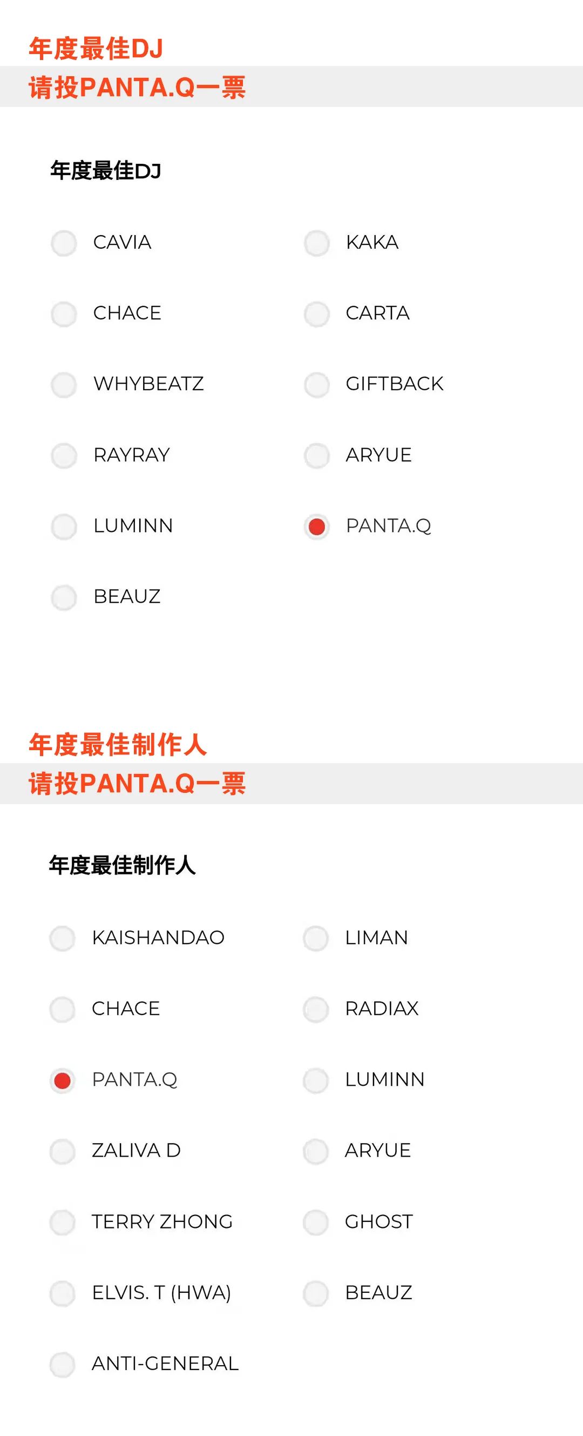
Task: Click the selected PANTA.Q DJ radio button
Action: (x=316, y=526)
